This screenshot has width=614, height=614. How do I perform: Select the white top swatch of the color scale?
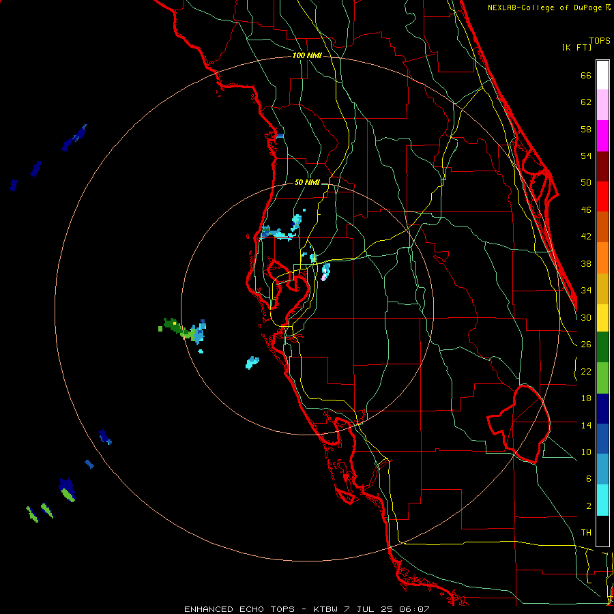pyautogui.click(x=602, y=75)
